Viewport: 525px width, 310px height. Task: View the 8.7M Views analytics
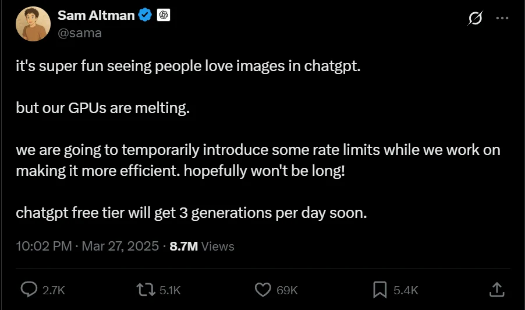click(201, 246)
